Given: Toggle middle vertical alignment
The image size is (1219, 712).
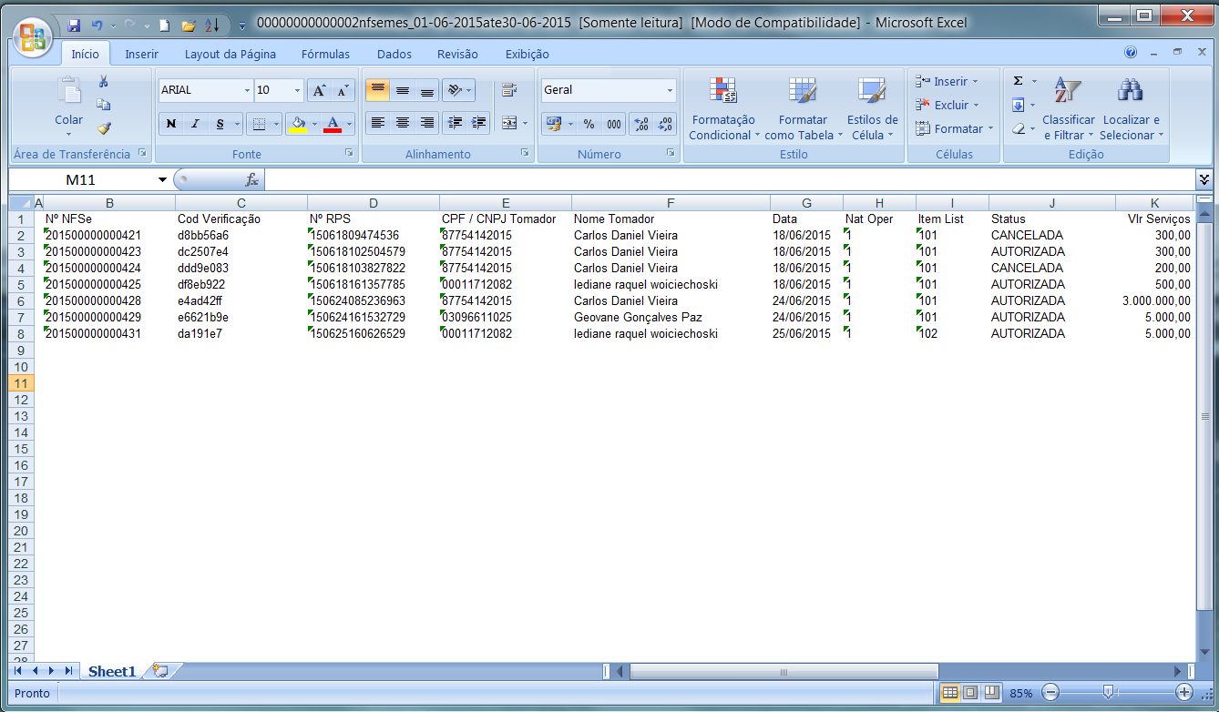Looking at the screenshot, I should coord(402,90).
